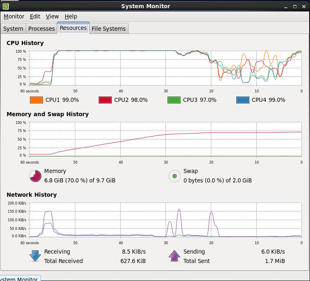Click the Total Received 627.6 KiB value
310x281 pixels.
point(133,261)
